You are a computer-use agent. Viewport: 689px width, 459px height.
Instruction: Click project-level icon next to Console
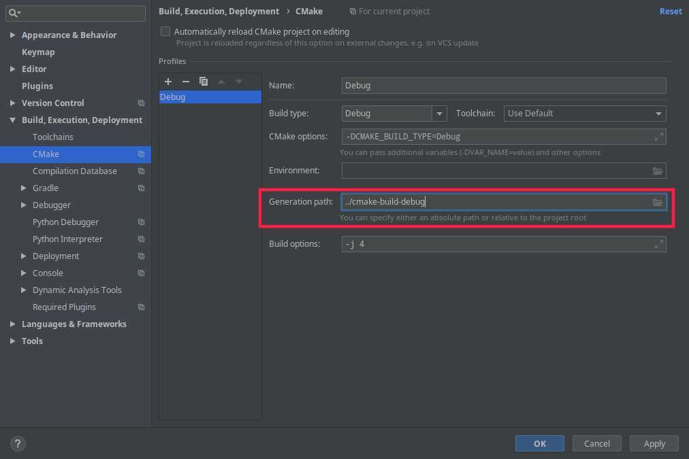[141, 273]
